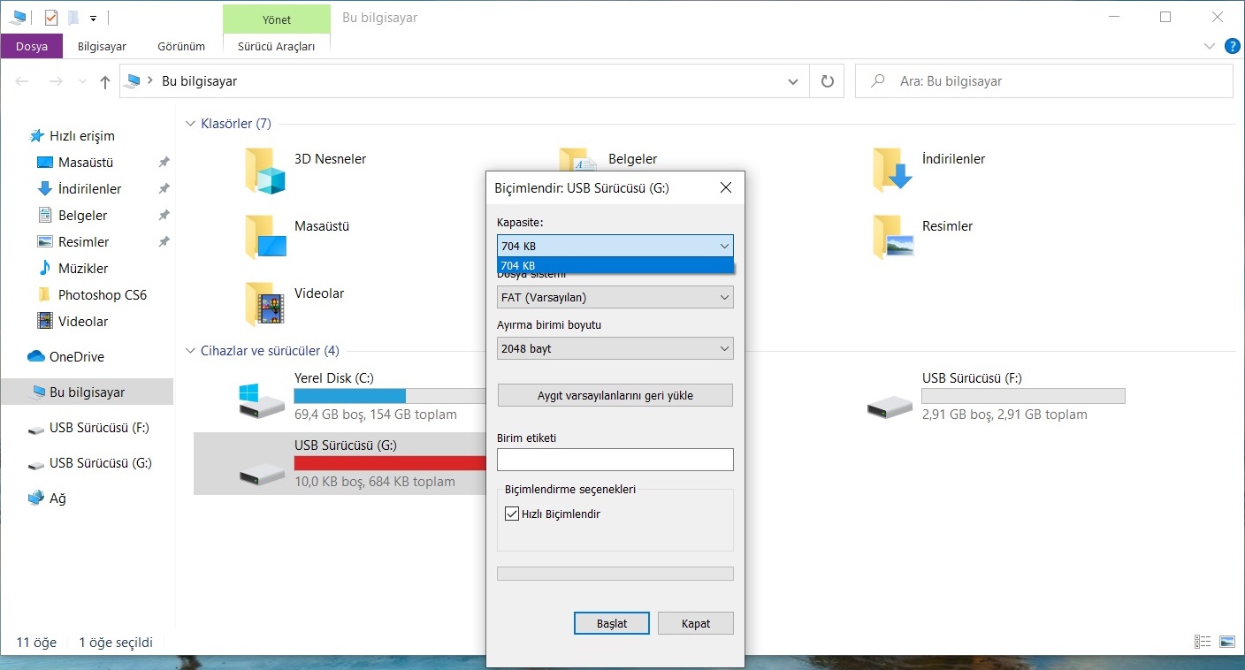Viewport: 1245px width, 670px height.
Task: Switch to the Görünüm ribbon tab
Action: (181, 46)
